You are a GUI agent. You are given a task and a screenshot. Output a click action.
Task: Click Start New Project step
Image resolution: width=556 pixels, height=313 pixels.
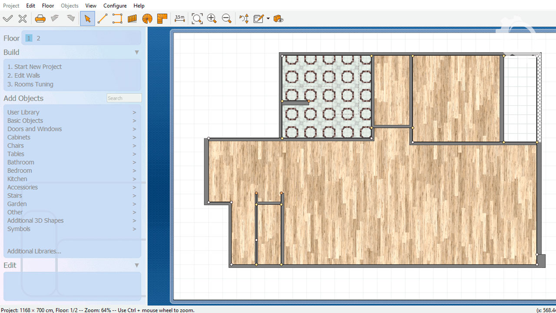[x=34, y=67]
